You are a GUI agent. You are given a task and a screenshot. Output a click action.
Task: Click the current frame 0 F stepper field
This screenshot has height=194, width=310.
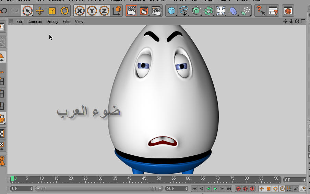coord(295,180)
